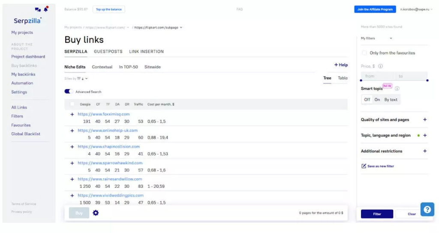Check the select-all checkbox in table header

[72, 104]
